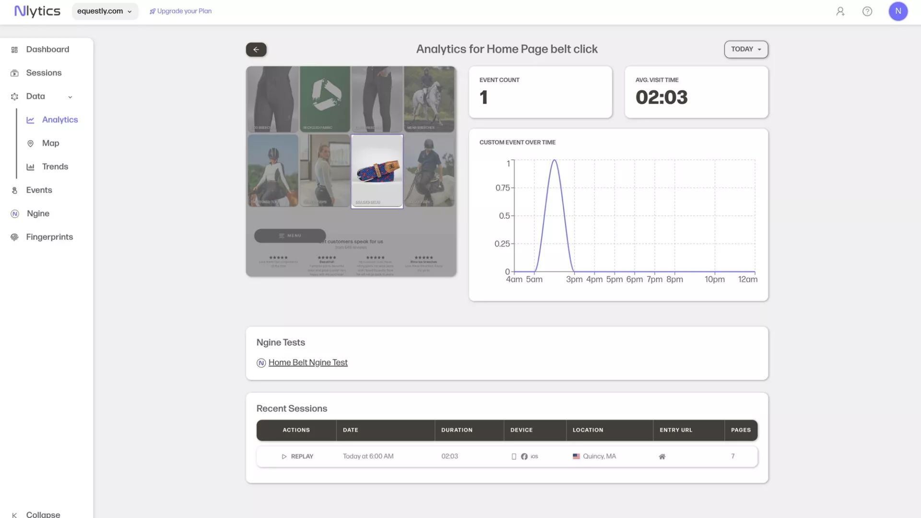Select the Map menu item
921x518 pixels.
(50, 143)
